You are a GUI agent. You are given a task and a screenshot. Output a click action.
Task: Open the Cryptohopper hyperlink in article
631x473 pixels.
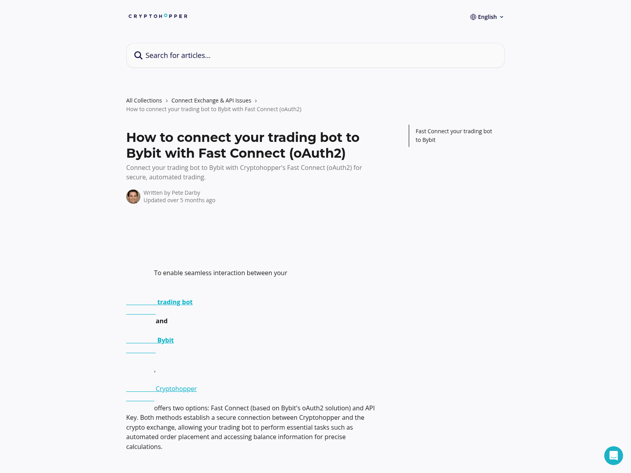(176, 389)
